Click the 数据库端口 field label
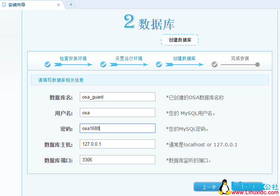This screenshot has height=196, width=280. tap(58, 160)
